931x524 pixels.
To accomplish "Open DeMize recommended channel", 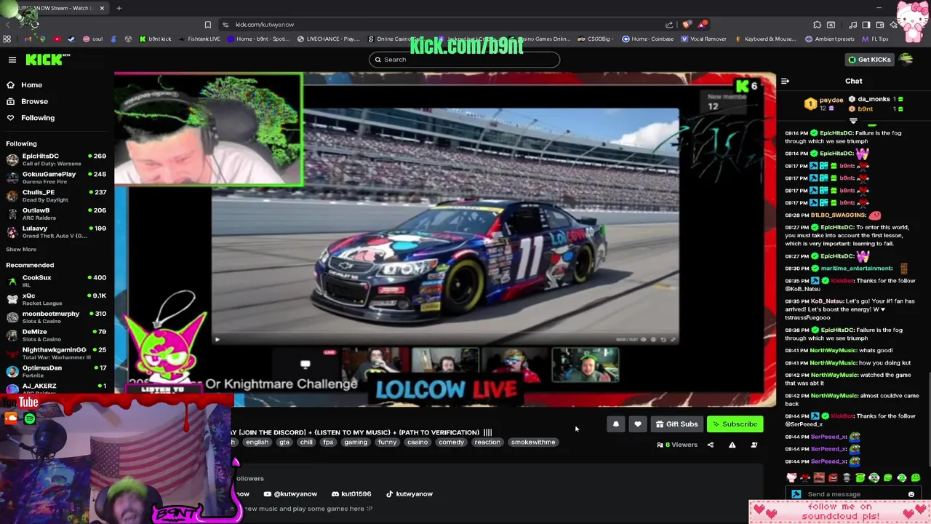I will coord(56,336).
